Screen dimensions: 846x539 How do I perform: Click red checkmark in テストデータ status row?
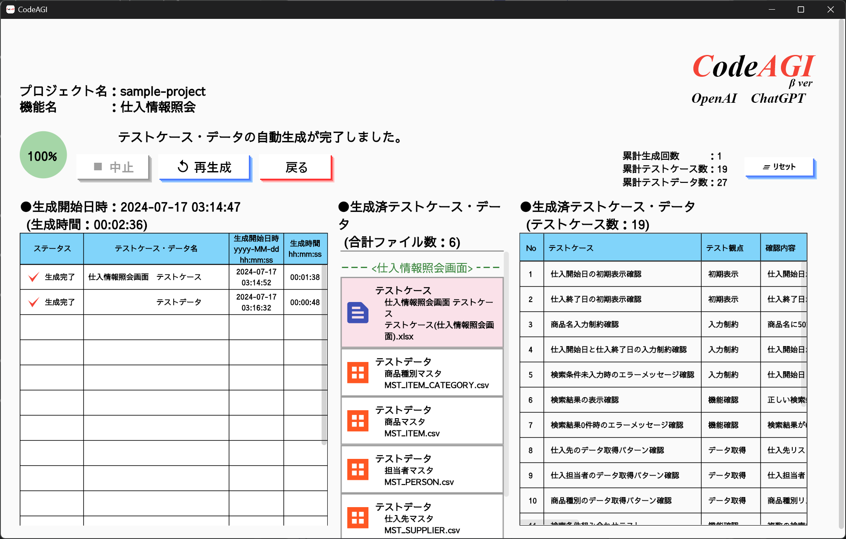pos(34,302)
